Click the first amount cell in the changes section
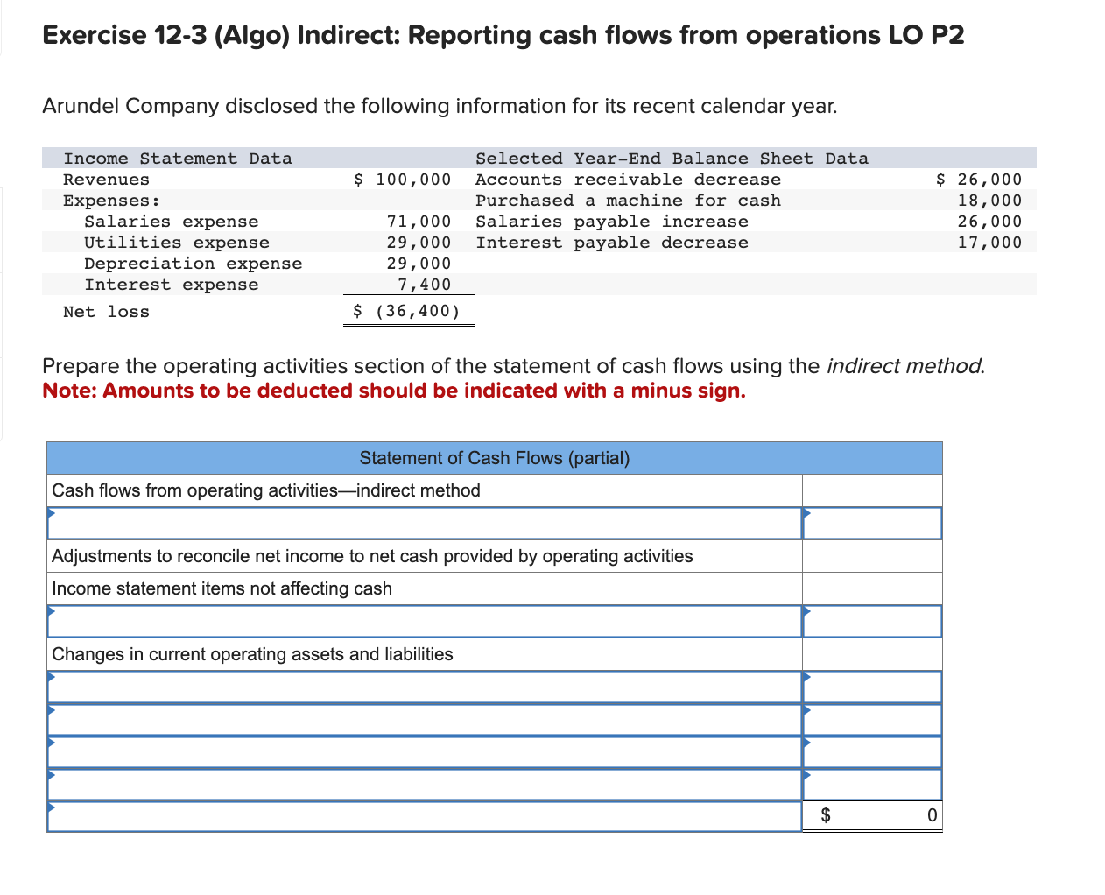This screenshot has height=895, width=1105. (x=872, y=687)
